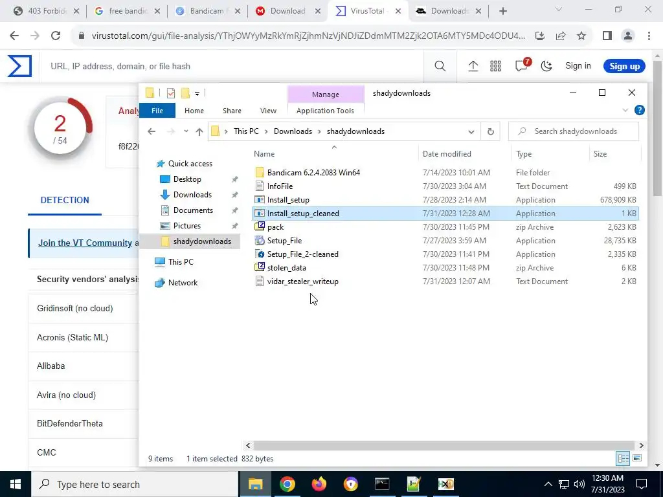Screen dimensions: 663x497
Task: Click Explorer Back arrow
Action: tap(152, 131)
